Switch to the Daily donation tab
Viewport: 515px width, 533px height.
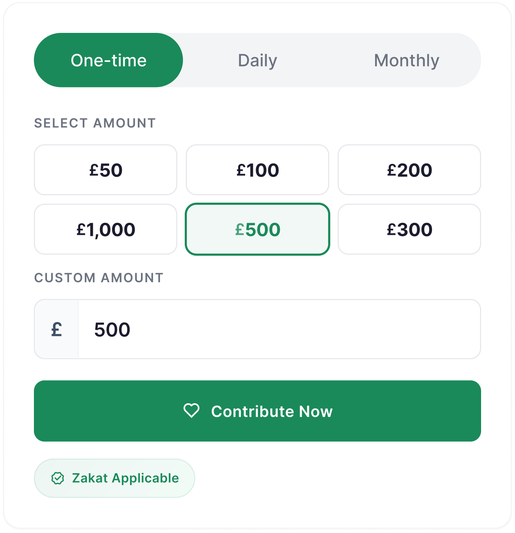coord(257,60)
